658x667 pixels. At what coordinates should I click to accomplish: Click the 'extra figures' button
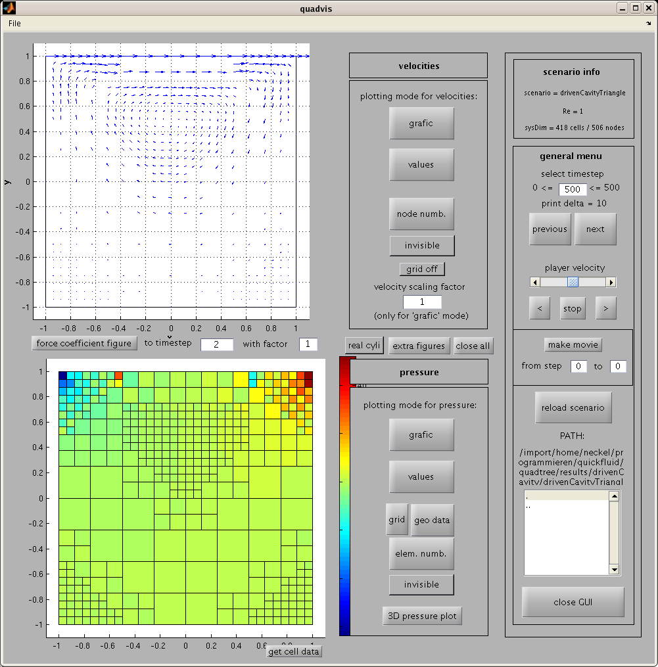pyautogui.click(x=419, y=346)
